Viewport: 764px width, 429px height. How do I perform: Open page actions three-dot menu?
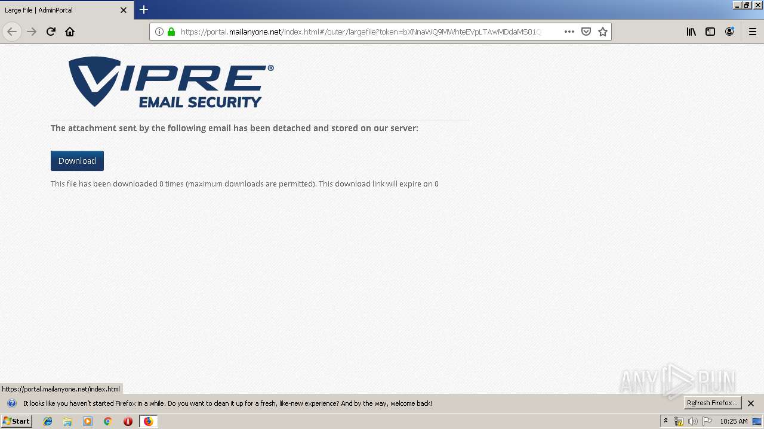(x=569, y=32)
